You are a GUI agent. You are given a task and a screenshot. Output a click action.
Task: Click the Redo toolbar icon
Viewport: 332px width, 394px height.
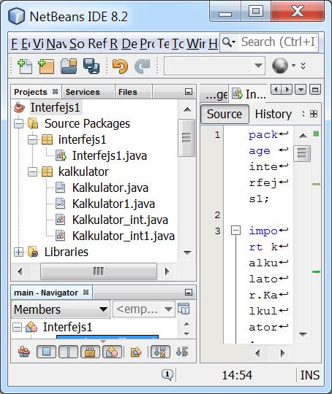(x=142, y=66)
